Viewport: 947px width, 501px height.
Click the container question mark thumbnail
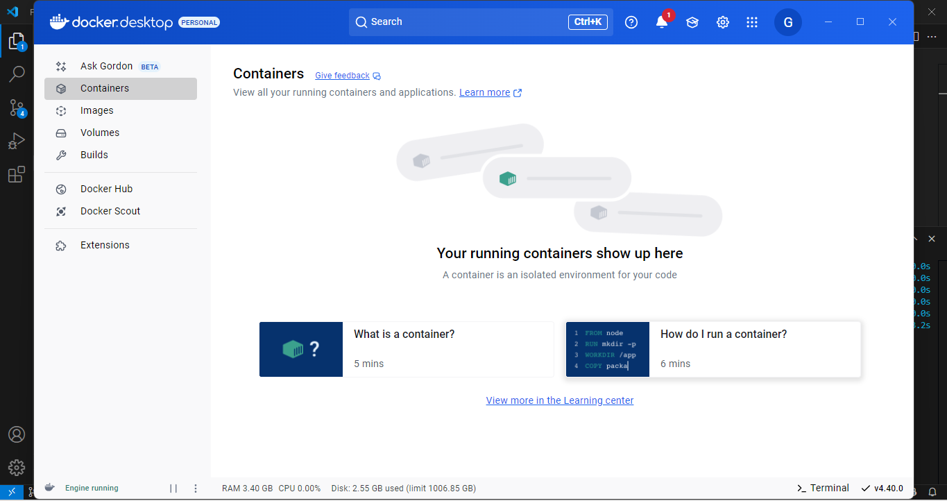click(x=301, y=349)
